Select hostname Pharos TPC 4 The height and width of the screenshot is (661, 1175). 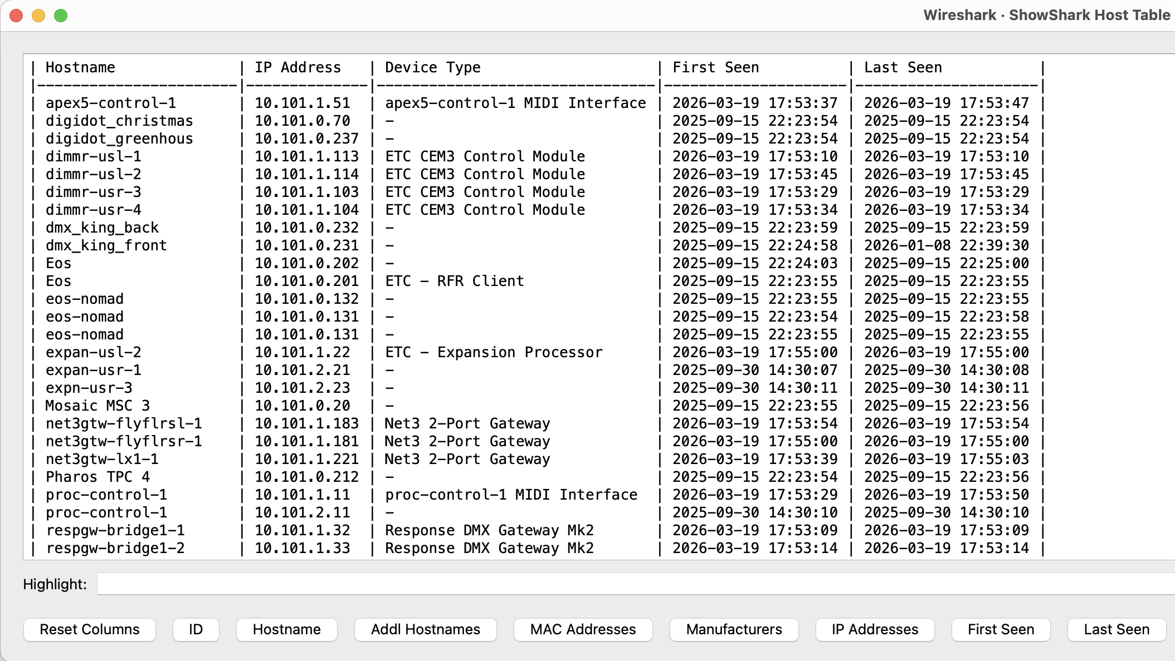[x=97, y=477]
